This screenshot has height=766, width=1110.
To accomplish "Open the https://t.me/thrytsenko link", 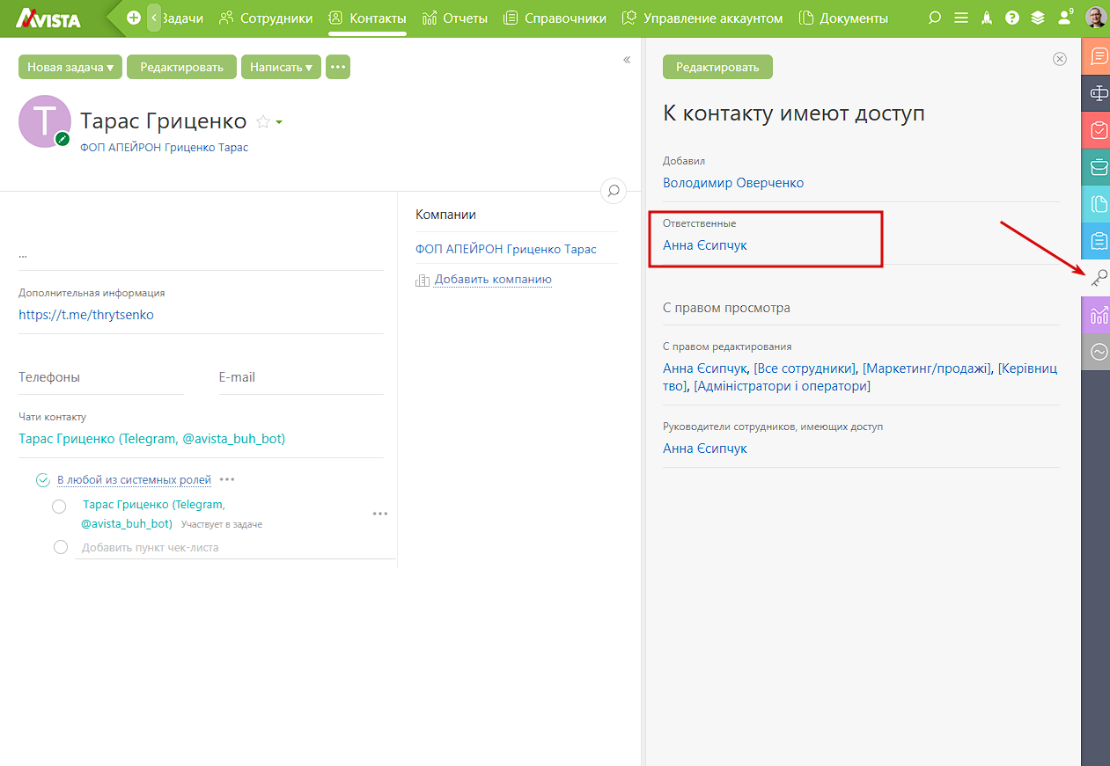I will click(86, 314).
